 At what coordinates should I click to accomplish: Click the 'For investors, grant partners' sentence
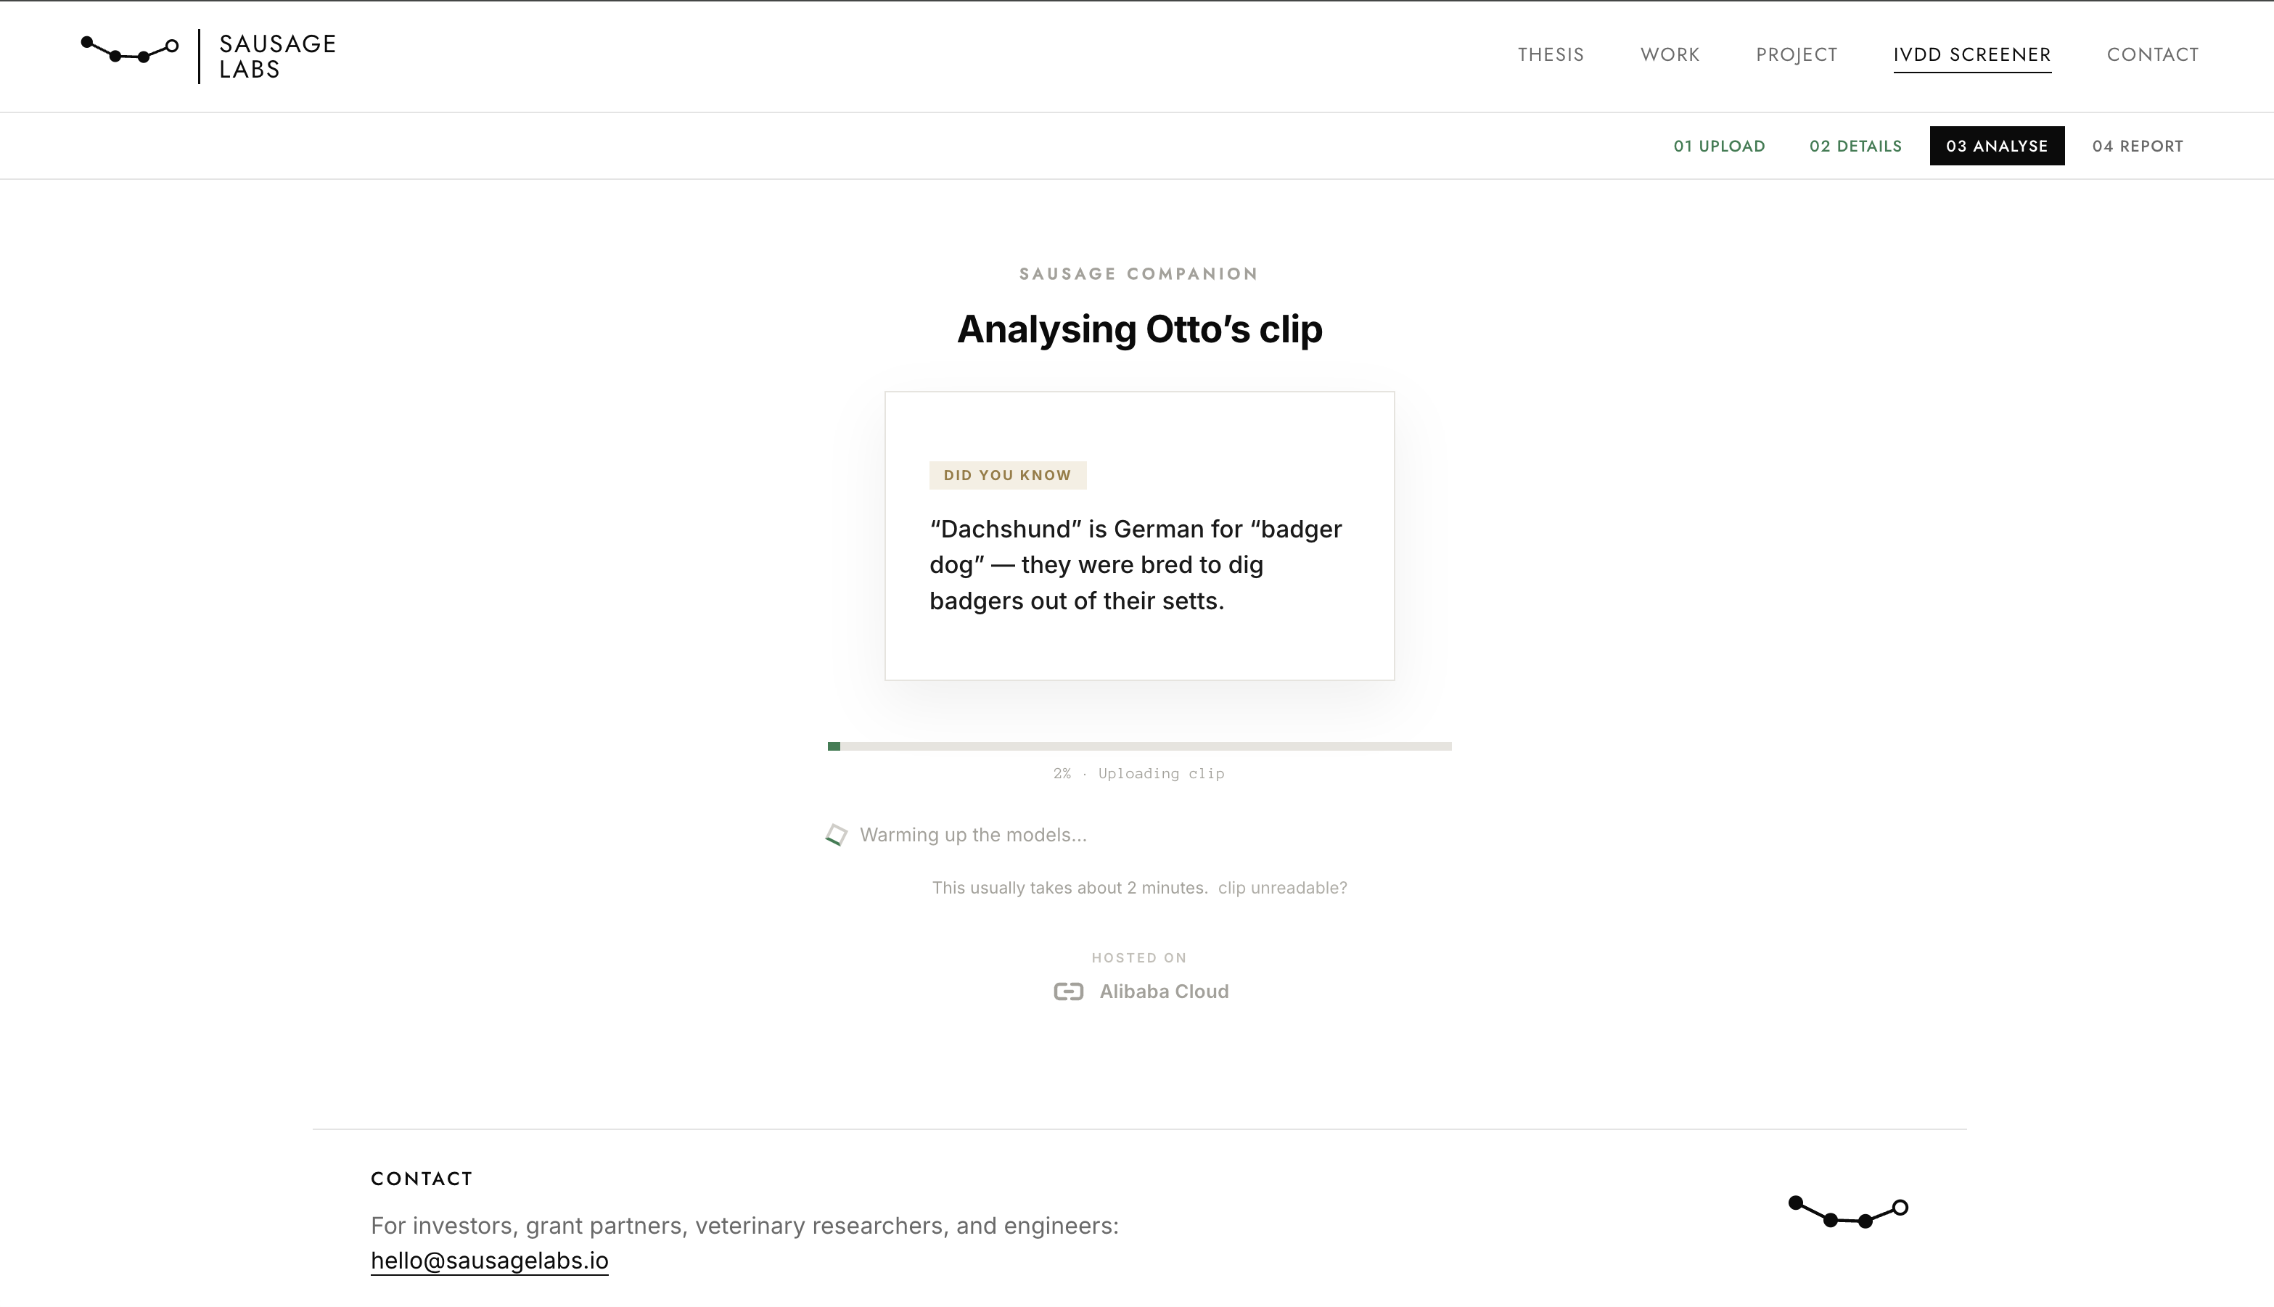pos(744,1225)
